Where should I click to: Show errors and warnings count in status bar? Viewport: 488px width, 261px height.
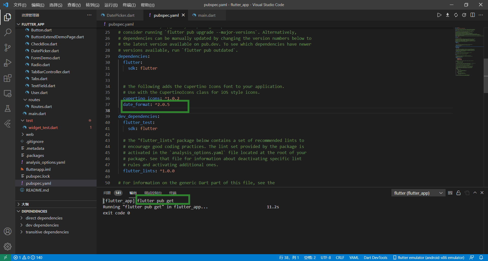click(28, 257)
